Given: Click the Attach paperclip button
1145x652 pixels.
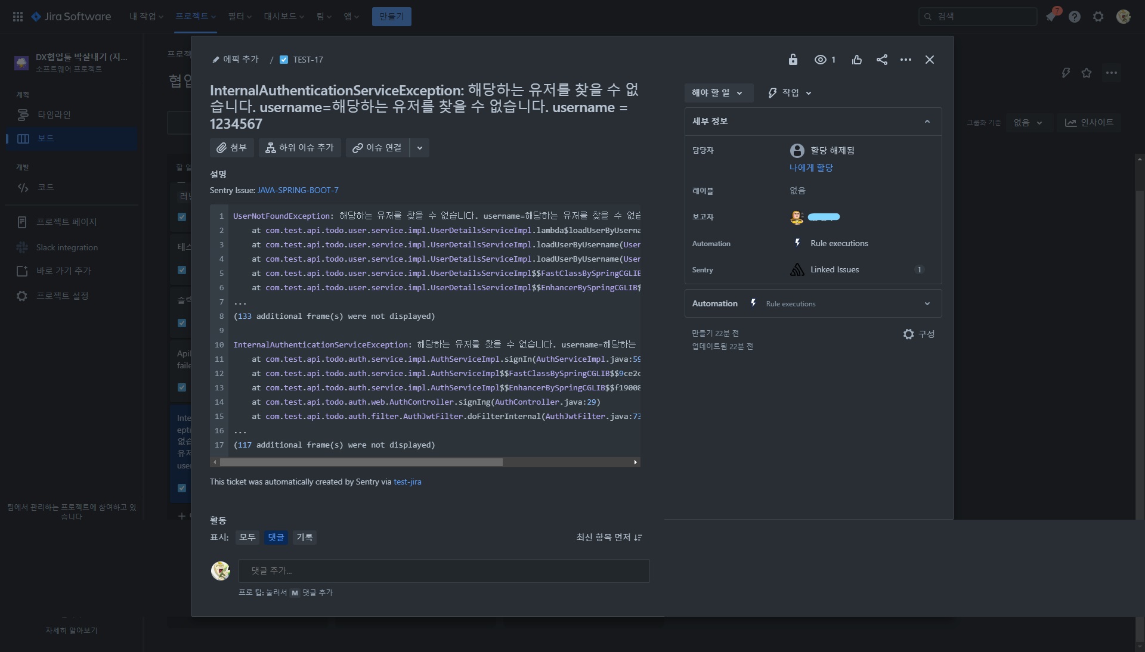Looking at the screenshot, I should (x=231, y=148).
